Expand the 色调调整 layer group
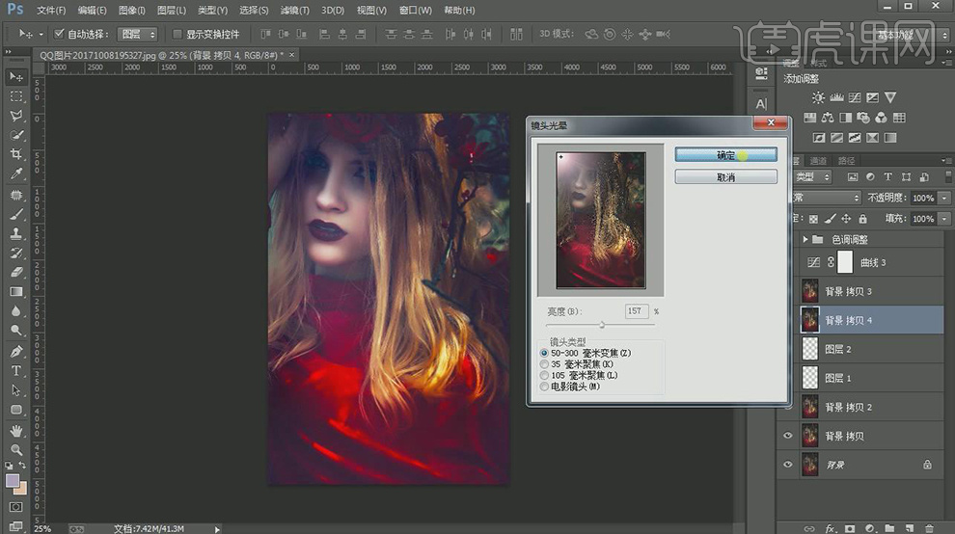Screen dimensions: 955x534 [x=805, y=239]
